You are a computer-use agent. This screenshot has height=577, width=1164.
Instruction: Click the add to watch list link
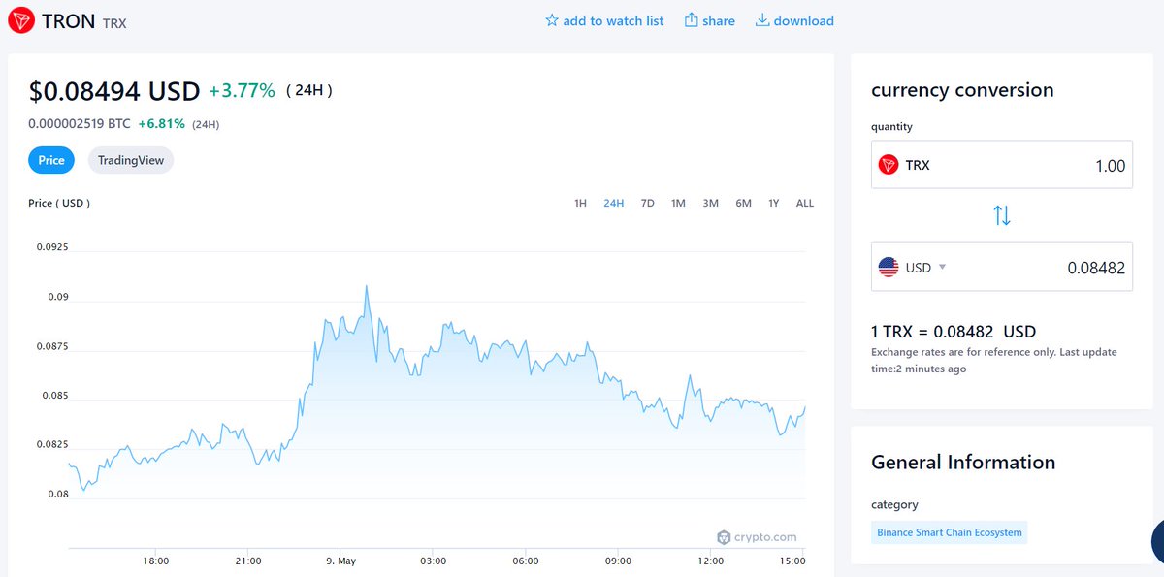coord(613,20)
